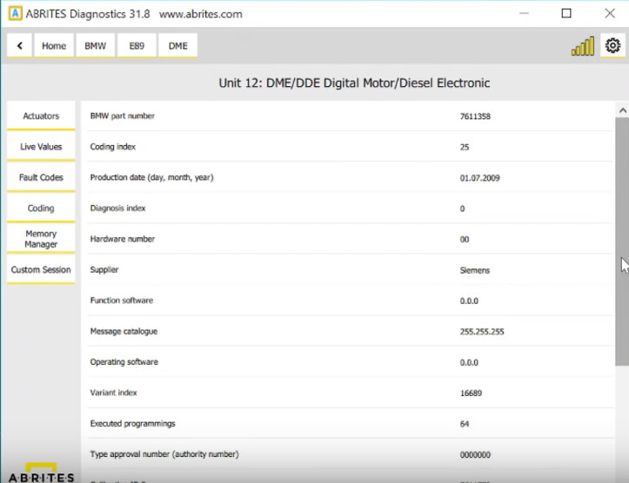Select production date 01.07.2009
Image resolution: width=629 pixels, height=483 pixels.
point(479,178)
